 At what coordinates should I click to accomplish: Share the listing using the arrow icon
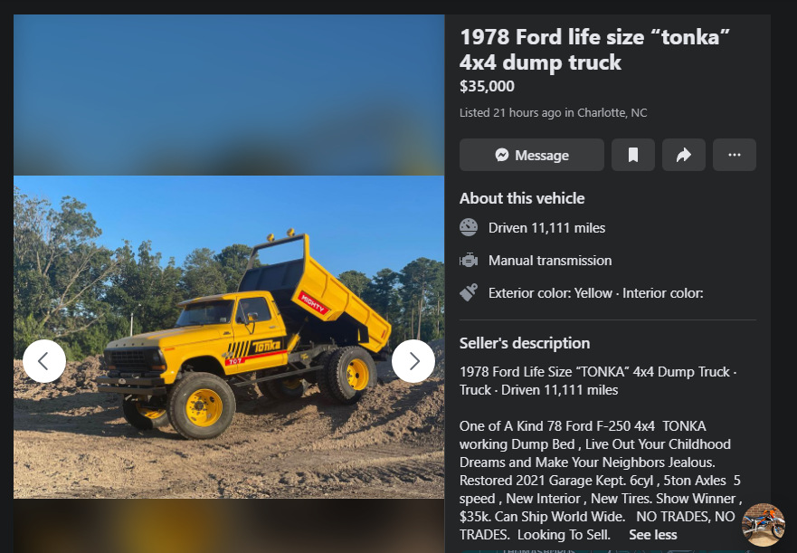pyautogui.click(x=684, y=155)
